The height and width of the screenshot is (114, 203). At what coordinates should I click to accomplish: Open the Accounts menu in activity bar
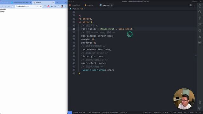coord(200,102)
